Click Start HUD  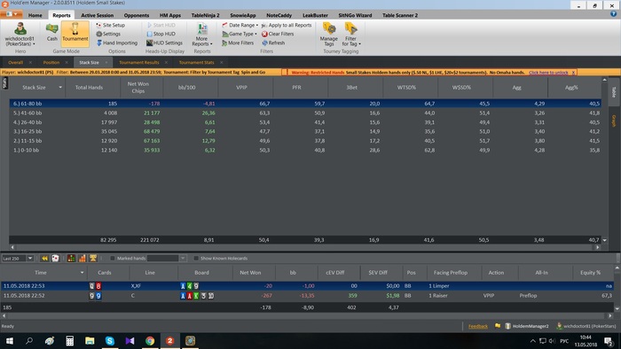coord(161,25)
